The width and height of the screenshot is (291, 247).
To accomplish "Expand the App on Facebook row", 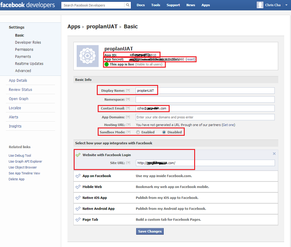I will point(176,176).
